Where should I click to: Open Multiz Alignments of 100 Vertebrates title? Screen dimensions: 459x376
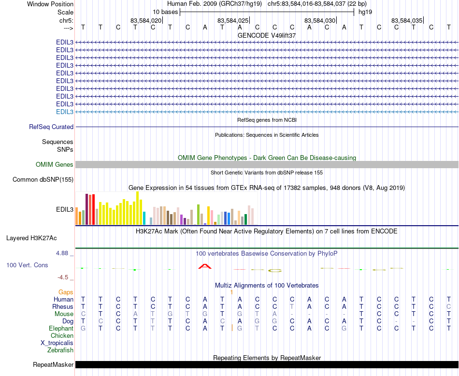267,286
